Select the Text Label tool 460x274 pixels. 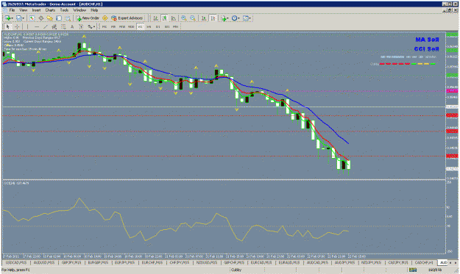(x=81, y=26)
